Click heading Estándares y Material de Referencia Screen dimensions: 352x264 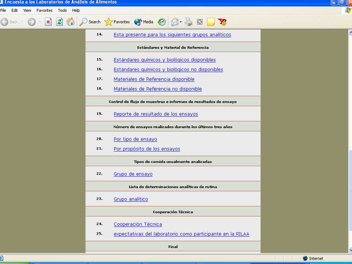point(173,47)
